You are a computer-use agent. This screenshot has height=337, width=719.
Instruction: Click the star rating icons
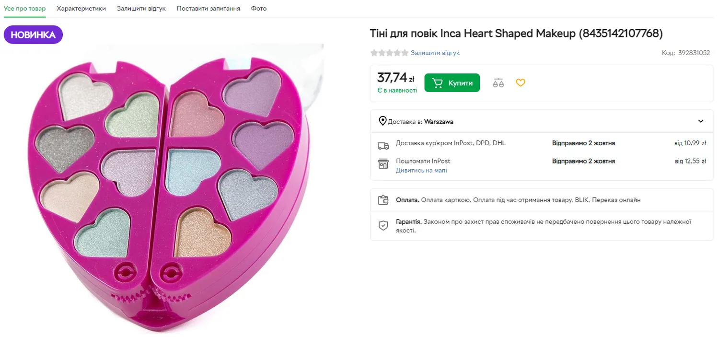click(389, 53)
